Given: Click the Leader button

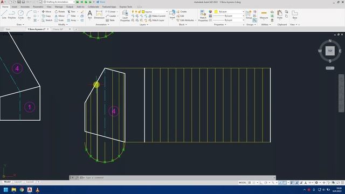Looking at the screenshot, I should tap(111, 16).
